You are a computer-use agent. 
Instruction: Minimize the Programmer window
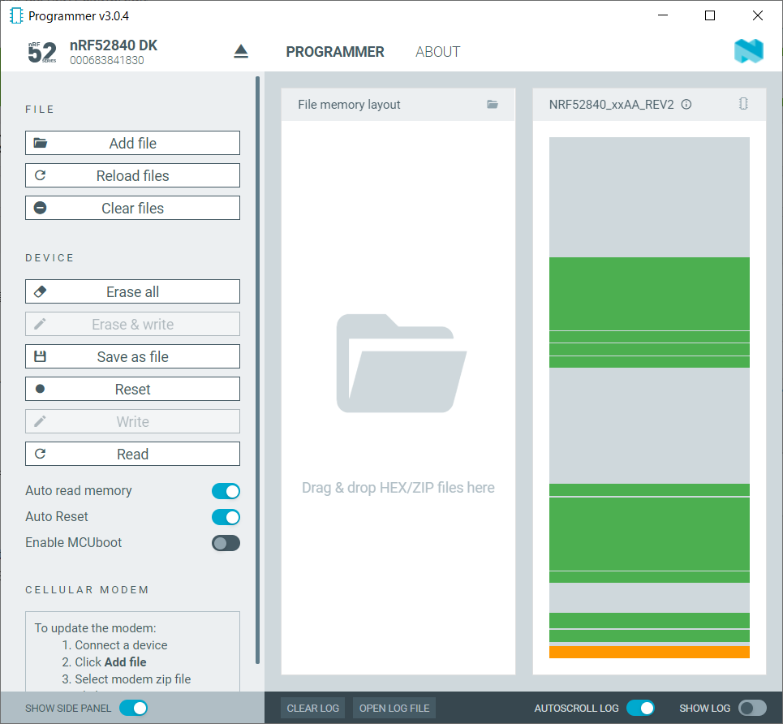click(x=663, y=15)
